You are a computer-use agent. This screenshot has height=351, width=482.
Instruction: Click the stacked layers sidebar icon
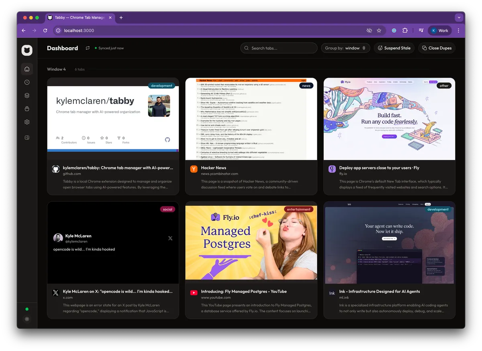point(27,95)
